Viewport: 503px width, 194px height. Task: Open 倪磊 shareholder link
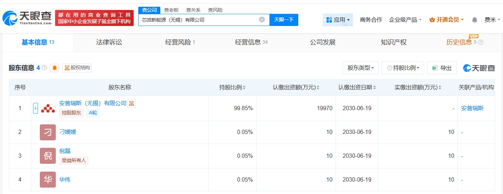pos(65,151)
